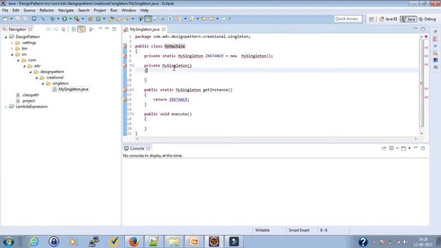
Task: Open Firefox from the taskbar
Action: 134,242
